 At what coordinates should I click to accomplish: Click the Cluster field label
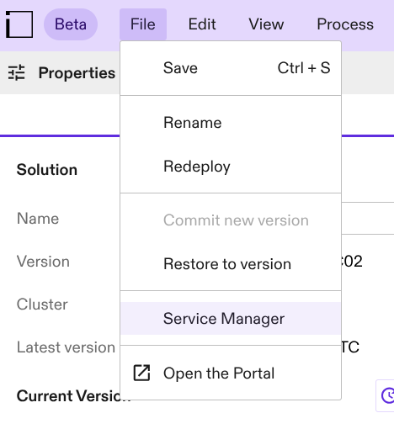pyautogui.click(x=42, y=305)
